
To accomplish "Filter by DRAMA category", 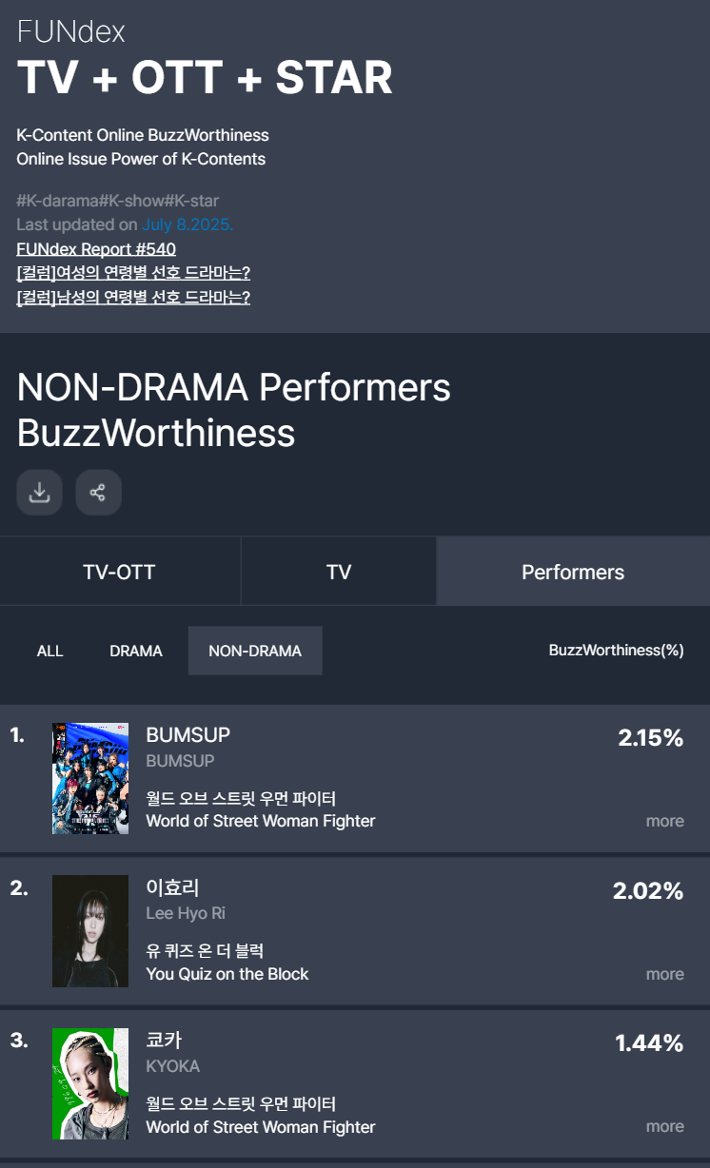I will [x=136, y=651].
